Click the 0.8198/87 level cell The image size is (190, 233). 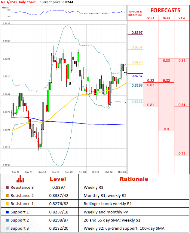click(x=59, y=220)
